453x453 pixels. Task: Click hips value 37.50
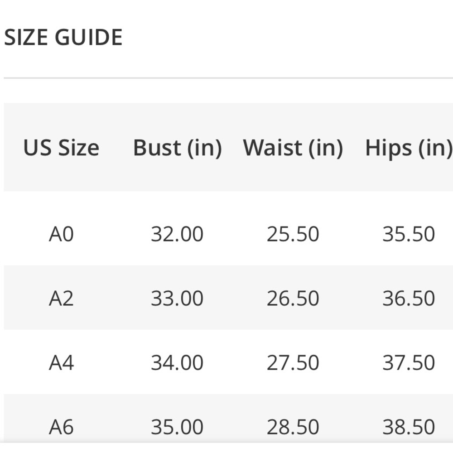coord(409,363)
